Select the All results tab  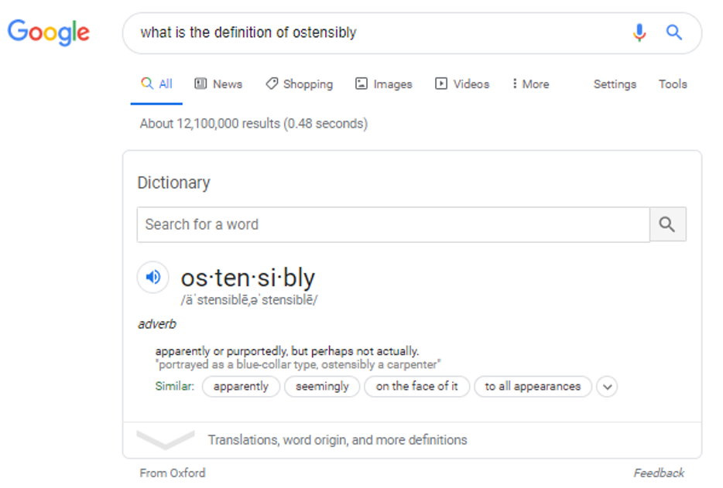coord(157,84)
